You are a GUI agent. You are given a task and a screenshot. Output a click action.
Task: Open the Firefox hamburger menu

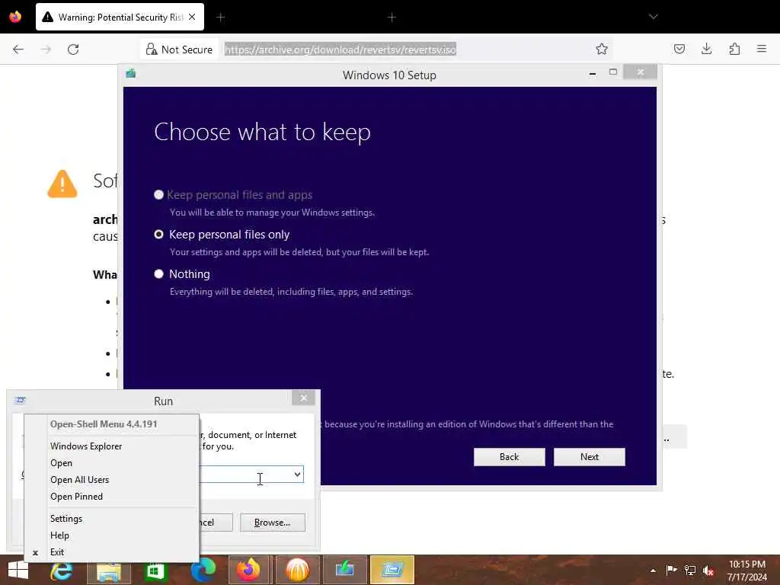point(761,49)
